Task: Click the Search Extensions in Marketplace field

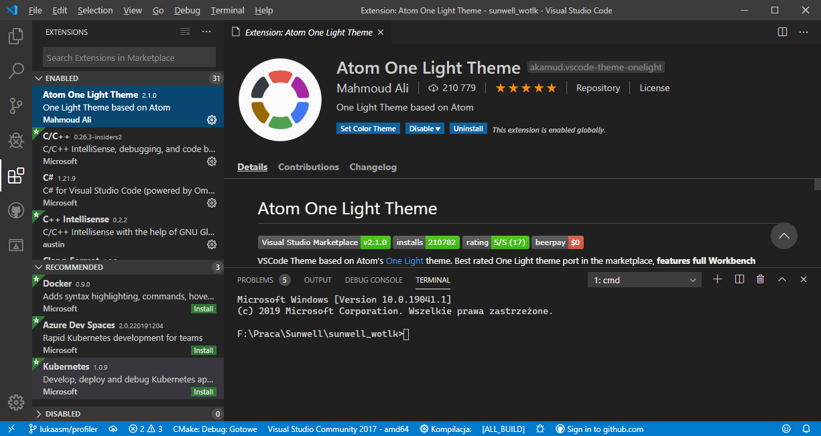Action: [x=127, y=57]
